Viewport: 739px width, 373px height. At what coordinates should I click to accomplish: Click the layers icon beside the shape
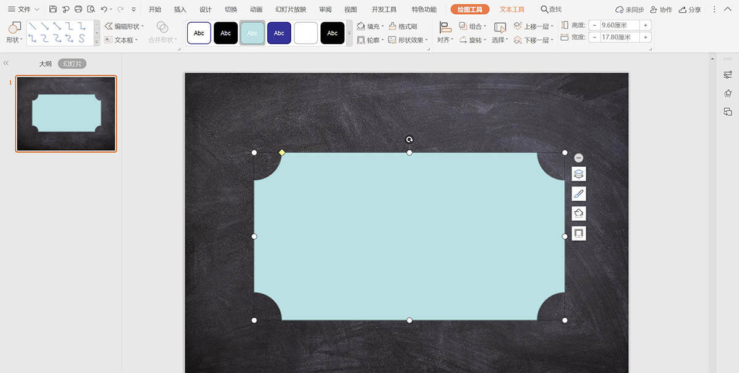click(578, 174)
